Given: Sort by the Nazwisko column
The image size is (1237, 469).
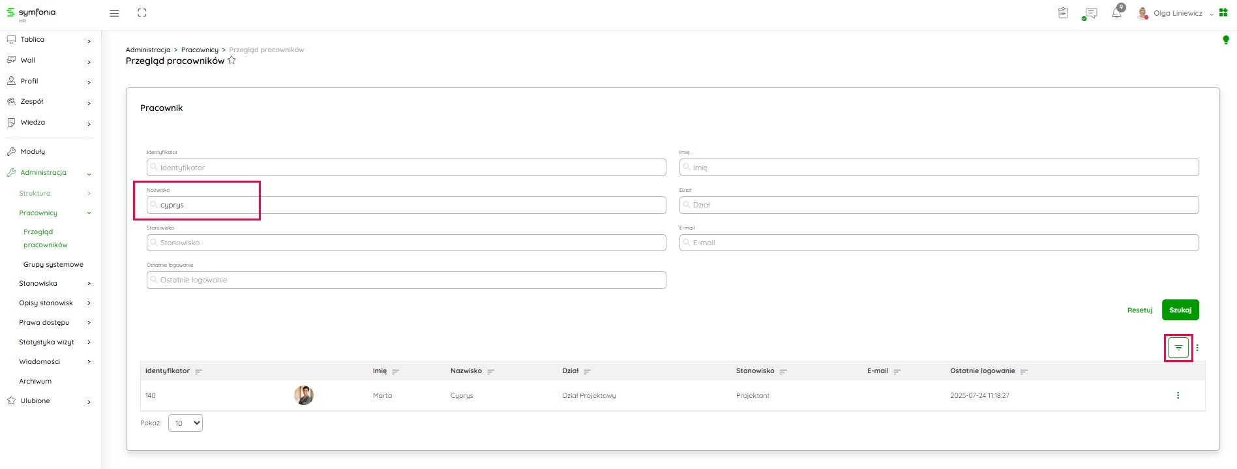Looking at the screenshot, I should click(x=490, y=372).
